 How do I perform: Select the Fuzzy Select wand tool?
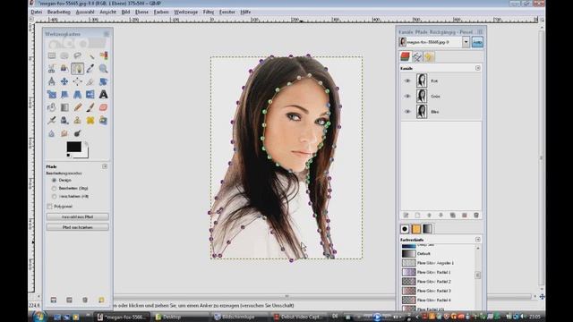pos(90,55)
